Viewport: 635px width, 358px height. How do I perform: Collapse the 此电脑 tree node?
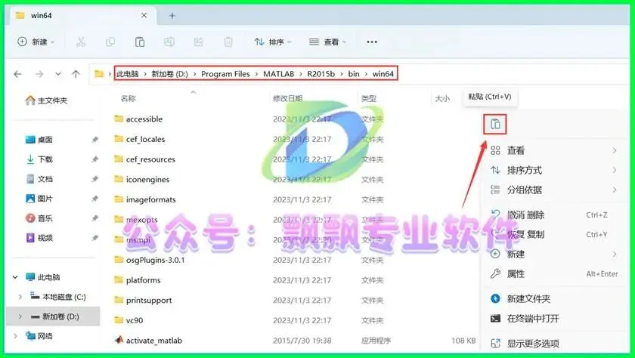[15, 277]
